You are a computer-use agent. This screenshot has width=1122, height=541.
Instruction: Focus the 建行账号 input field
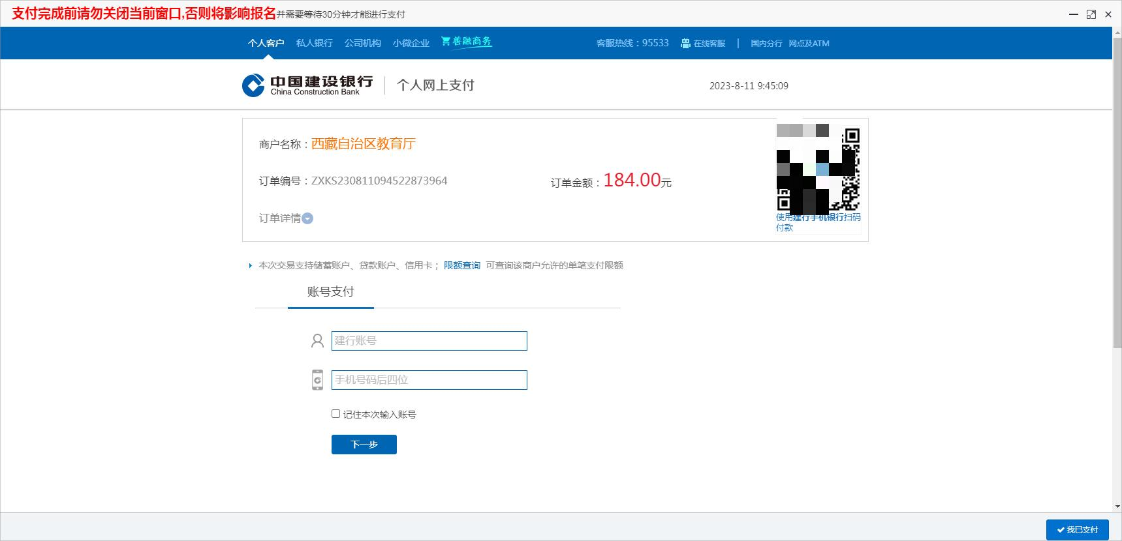pos(429,341)
